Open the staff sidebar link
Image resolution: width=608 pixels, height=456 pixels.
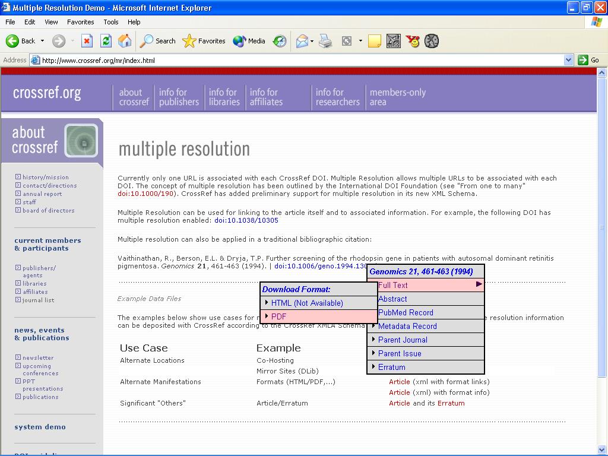29,202
